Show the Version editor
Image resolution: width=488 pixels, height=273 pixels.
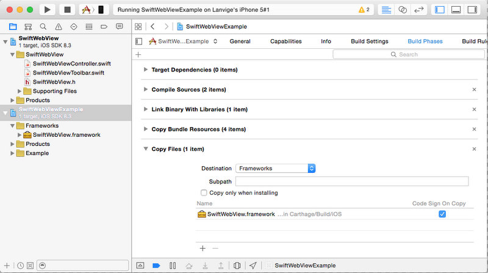(419, 10)
